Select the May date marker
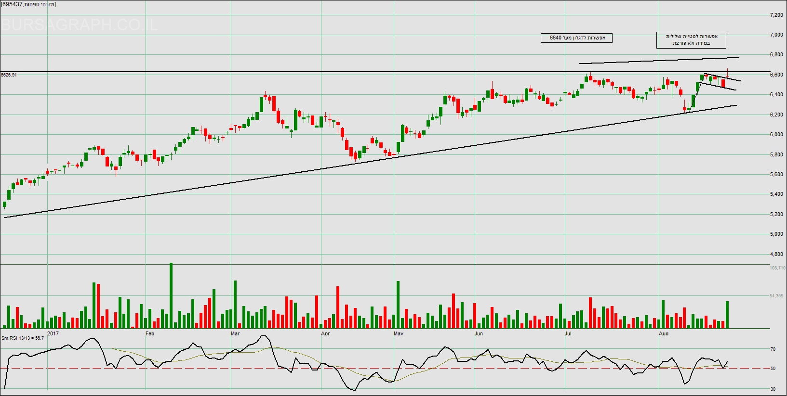787x396 pixels. [x=399, y=333]
